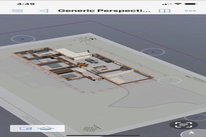
Task: Tap the circled marker right of the building
Action: point(170,80)
